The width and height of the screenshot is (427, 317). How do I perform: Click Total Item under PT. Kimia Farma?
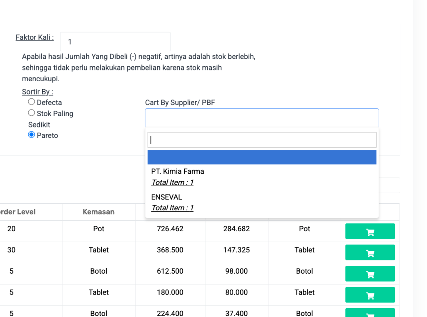point(172,182)
